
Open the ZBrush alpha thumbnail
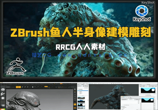(3, 98)
